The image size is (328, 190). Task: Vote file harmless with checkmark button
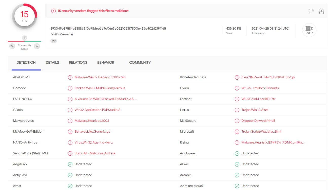coord(37,46)
